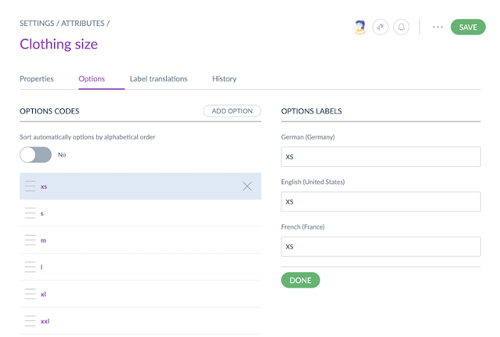Screen dimensions: 500x337
Task: Click the Add Option button
Action: [x=232, y=111]
